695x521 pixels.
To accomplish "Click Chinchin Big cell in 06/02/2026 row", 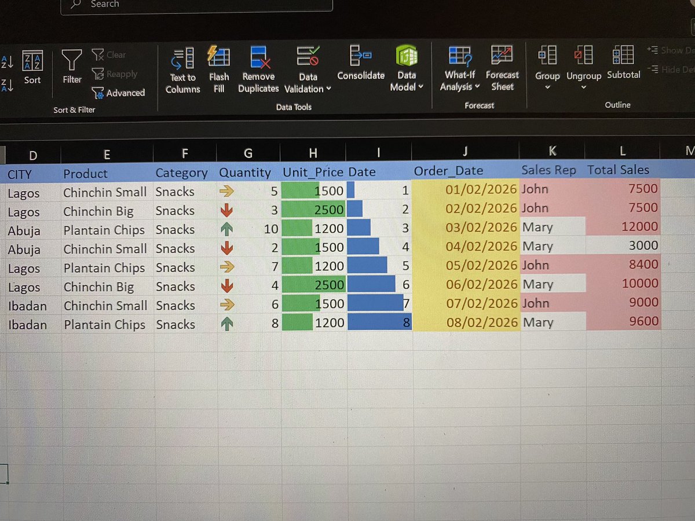I will [108, 287].
